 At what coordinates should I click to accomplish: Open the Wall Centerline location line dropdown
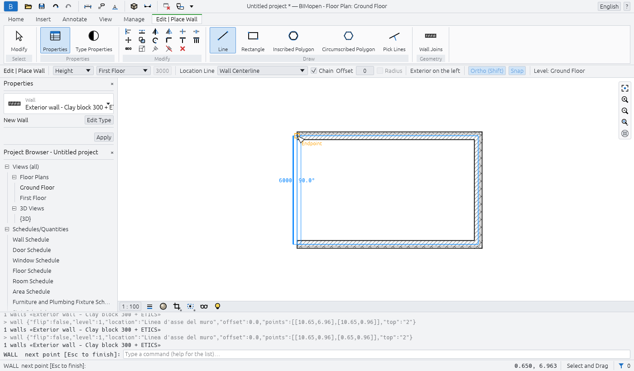(x=263, y=71)
